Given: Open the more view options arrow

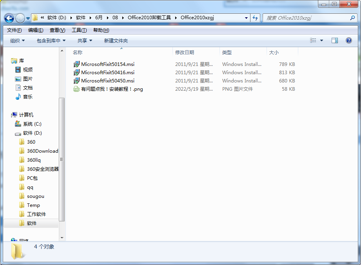Looking at the screenshot, I should pyautogui.click(x=322, y=40).
